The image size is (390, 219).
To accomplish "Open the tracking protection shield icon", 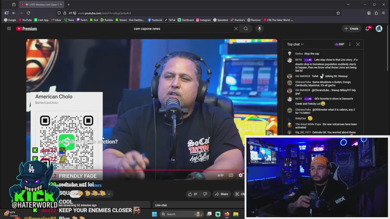I will [x=59, y=13].
